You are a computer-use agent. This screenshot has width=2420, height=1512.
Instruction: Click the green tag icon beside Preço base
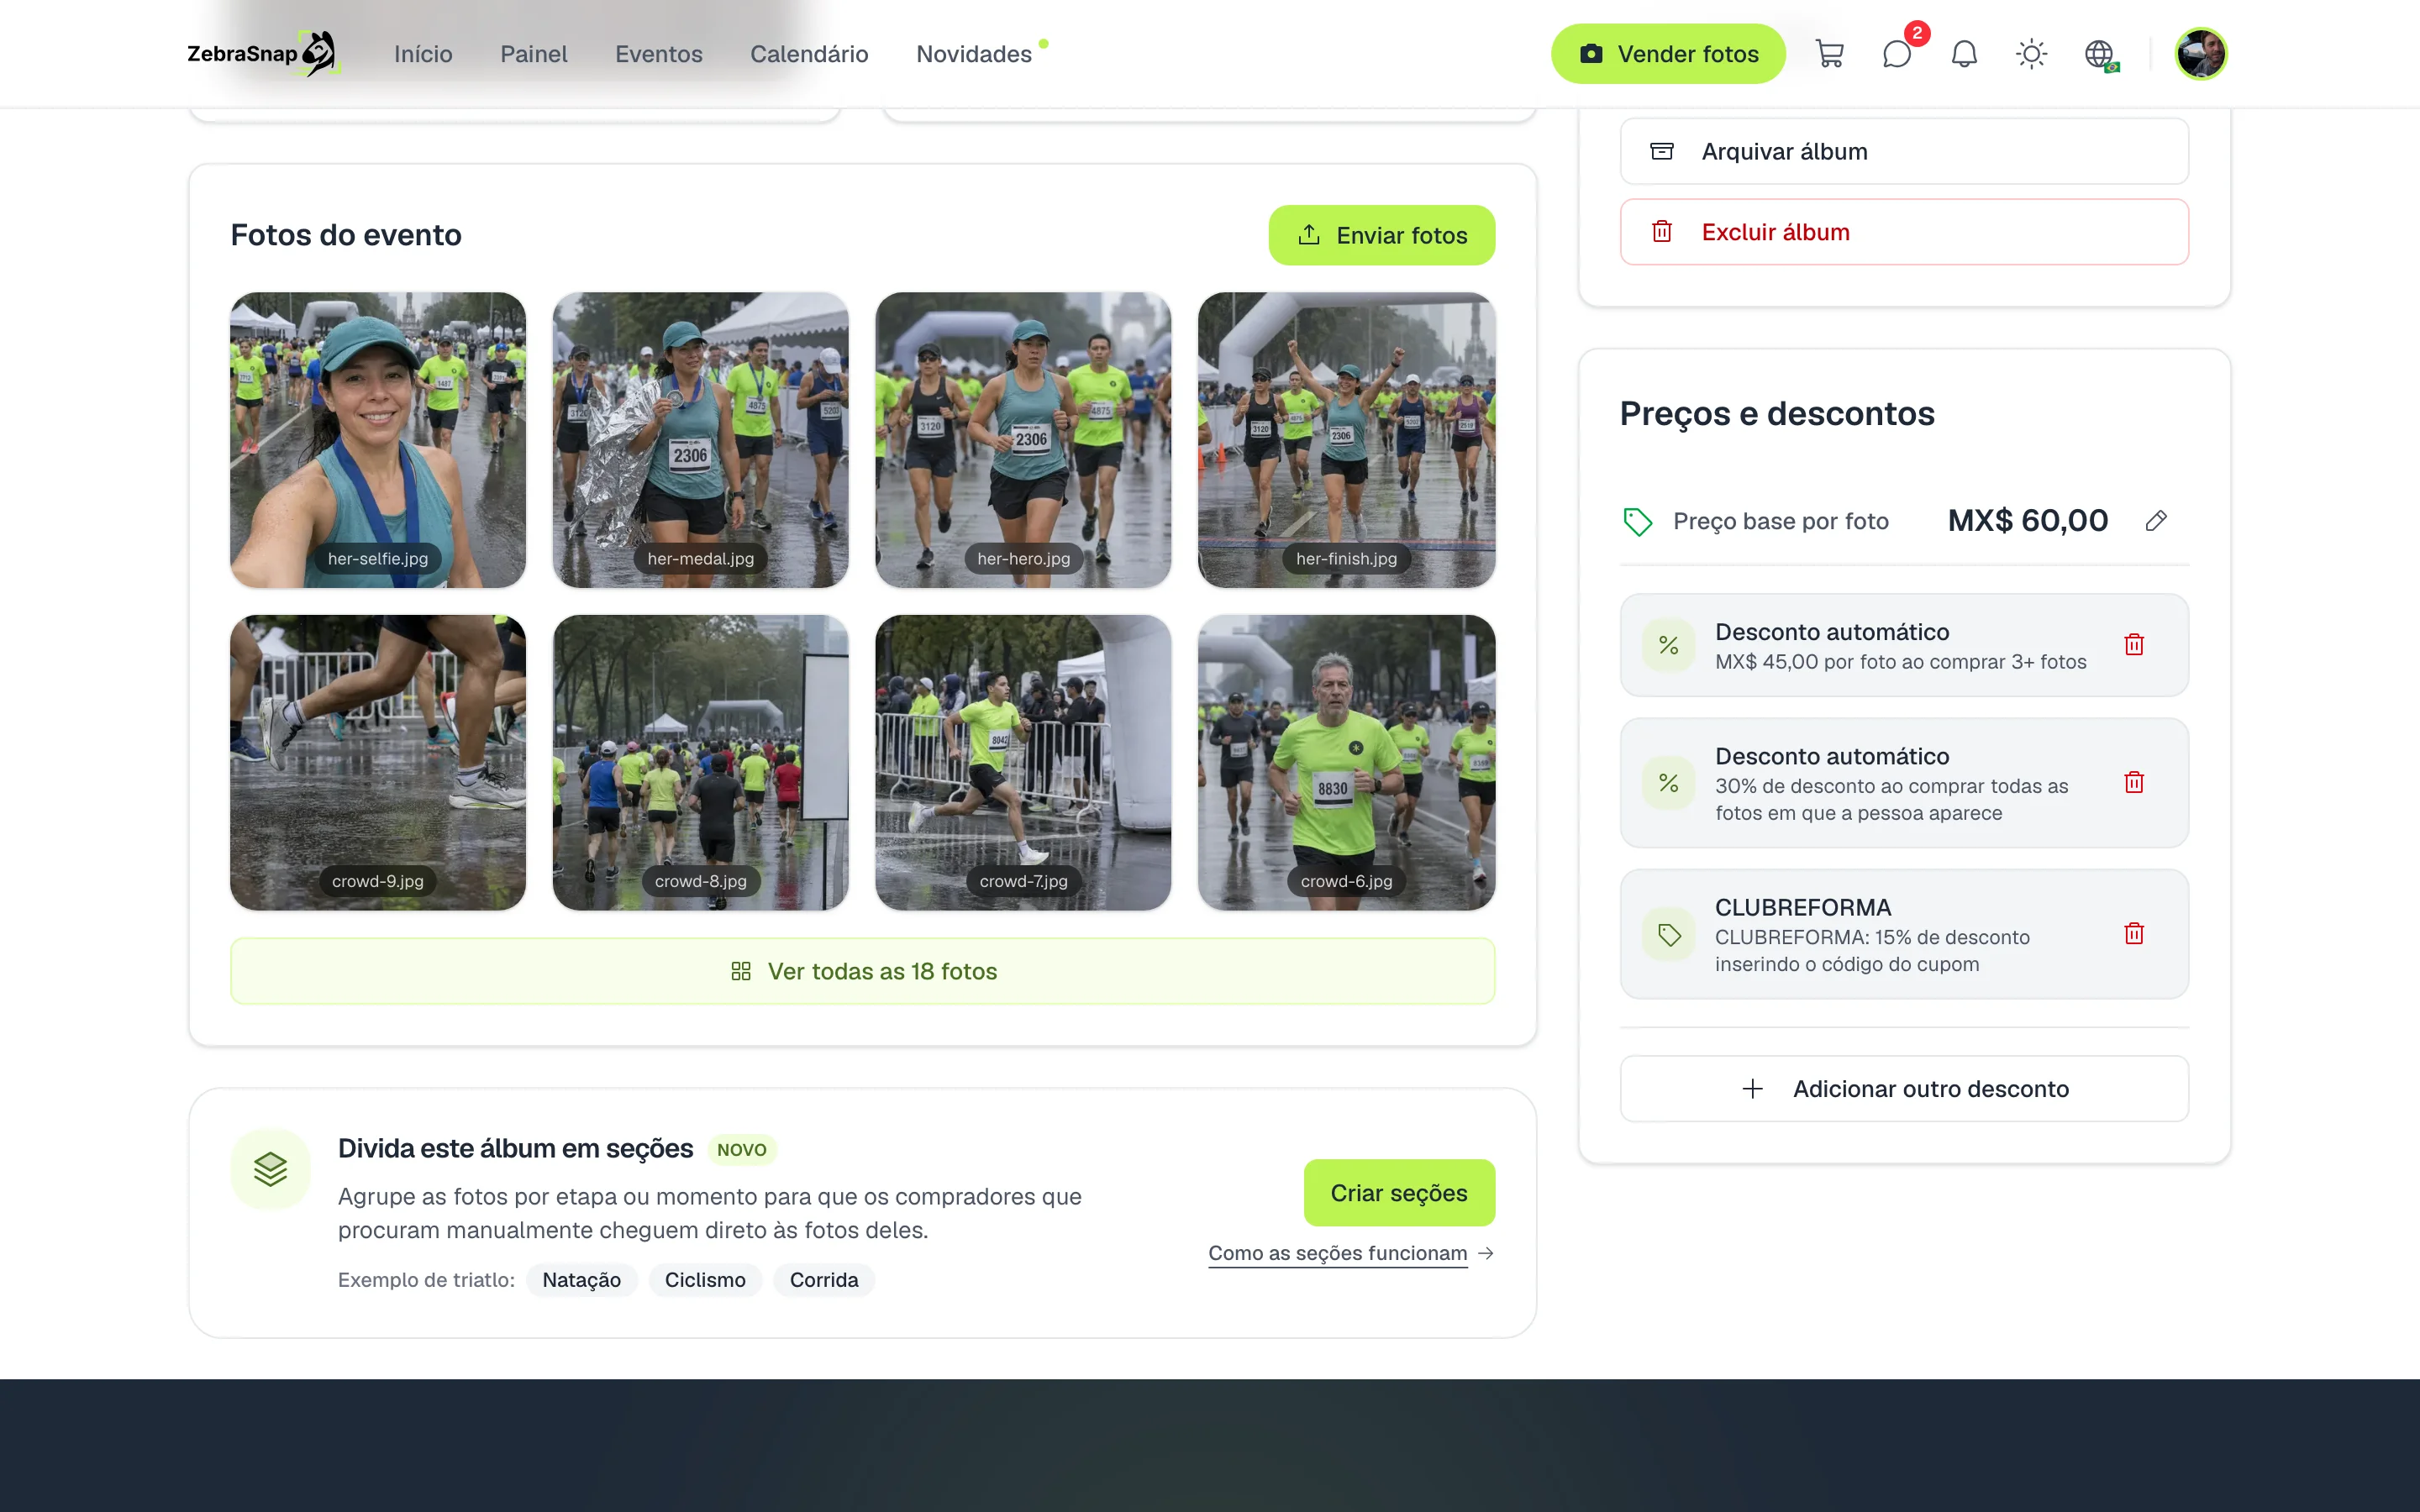pos(1637,521)
